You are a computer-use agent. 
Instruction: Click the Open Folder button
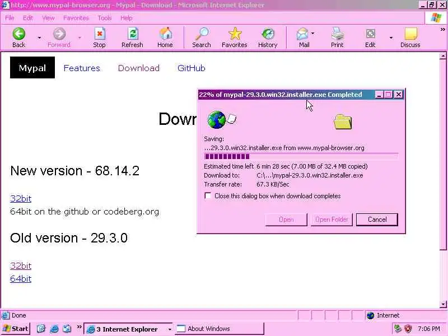tap(332, 220)
